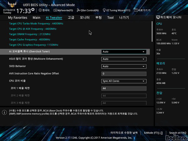The width and height of the screenshot is (188, 141).
Task: Switch to the My Favorites tab
Action: 18,18
